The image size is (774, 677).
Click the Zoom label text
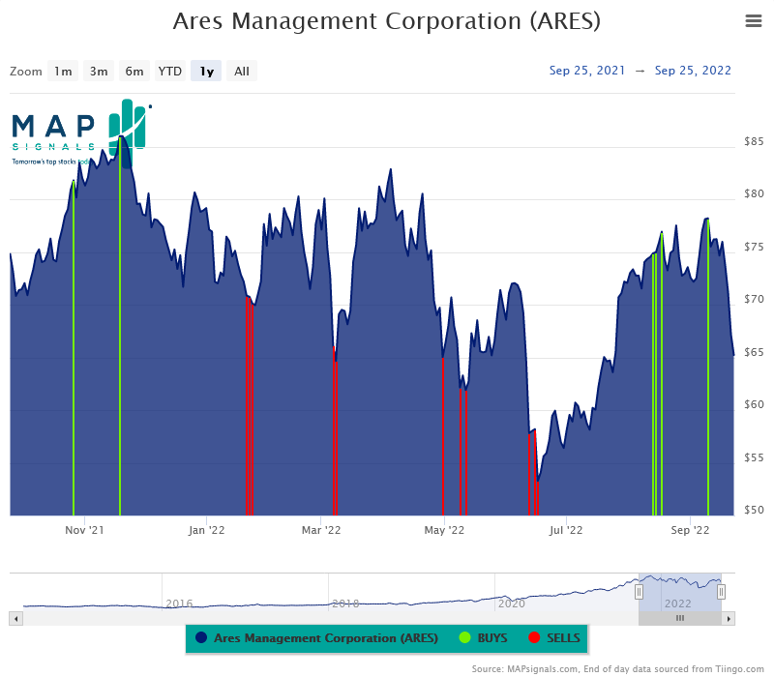26,72
